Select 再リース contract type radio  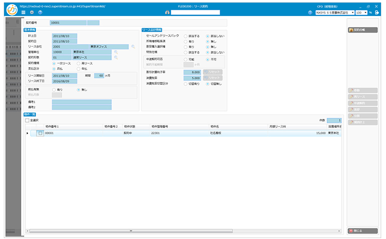(x=78, y=64)
